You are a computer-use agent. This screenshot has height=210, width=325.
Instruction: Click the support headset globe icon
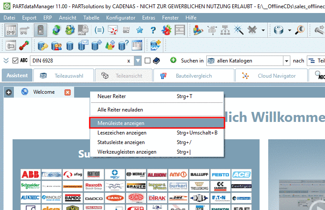coord(70,30)
